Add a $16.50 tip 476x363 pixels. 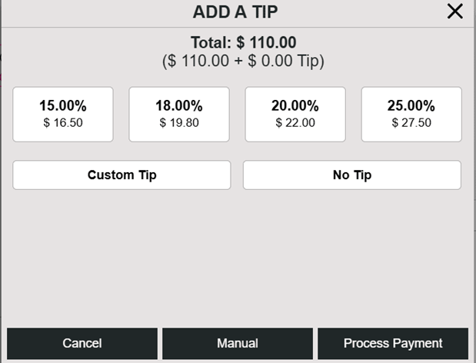pos(63,122)
